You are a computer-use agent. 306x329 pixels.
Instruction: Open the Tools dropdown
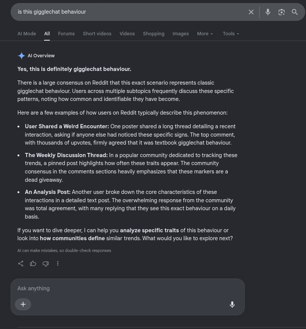231,33
